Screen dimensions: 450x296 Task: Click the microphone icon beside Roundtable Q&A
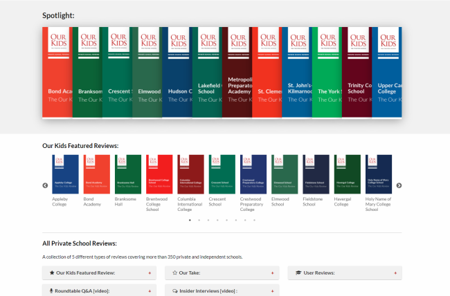51,291
